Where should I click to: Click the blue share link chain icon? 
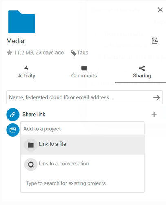tap(13, 115)
